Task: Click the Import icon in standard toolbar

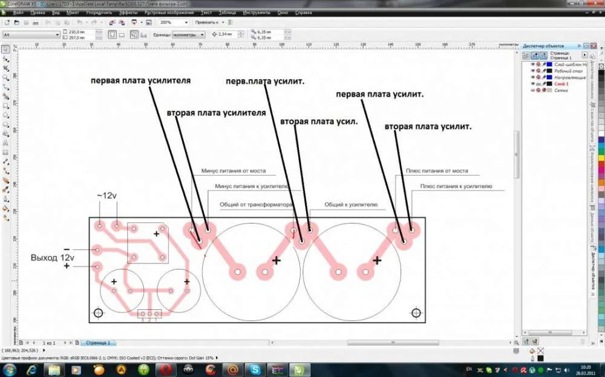Action: click(x=112, y=23)
